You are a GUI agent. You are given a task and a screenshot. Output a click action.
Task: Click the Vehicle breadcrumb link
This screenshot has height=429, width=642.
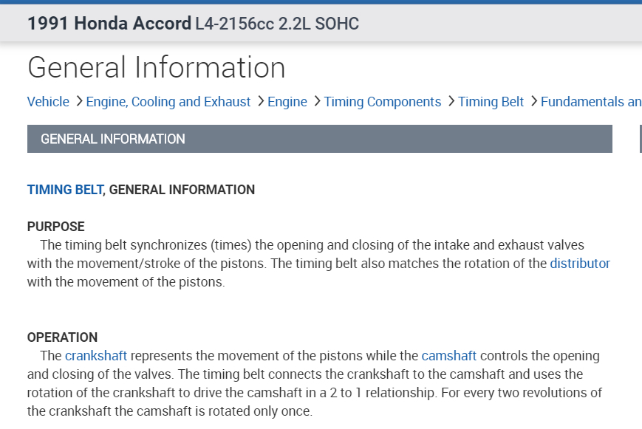point(48,102)
